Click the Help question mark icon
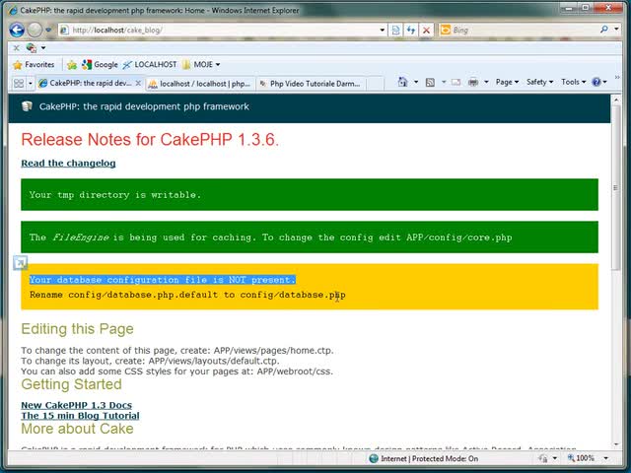Image resolution: width=631 pixels, height=473 pixels. click(x=596, y=82)
